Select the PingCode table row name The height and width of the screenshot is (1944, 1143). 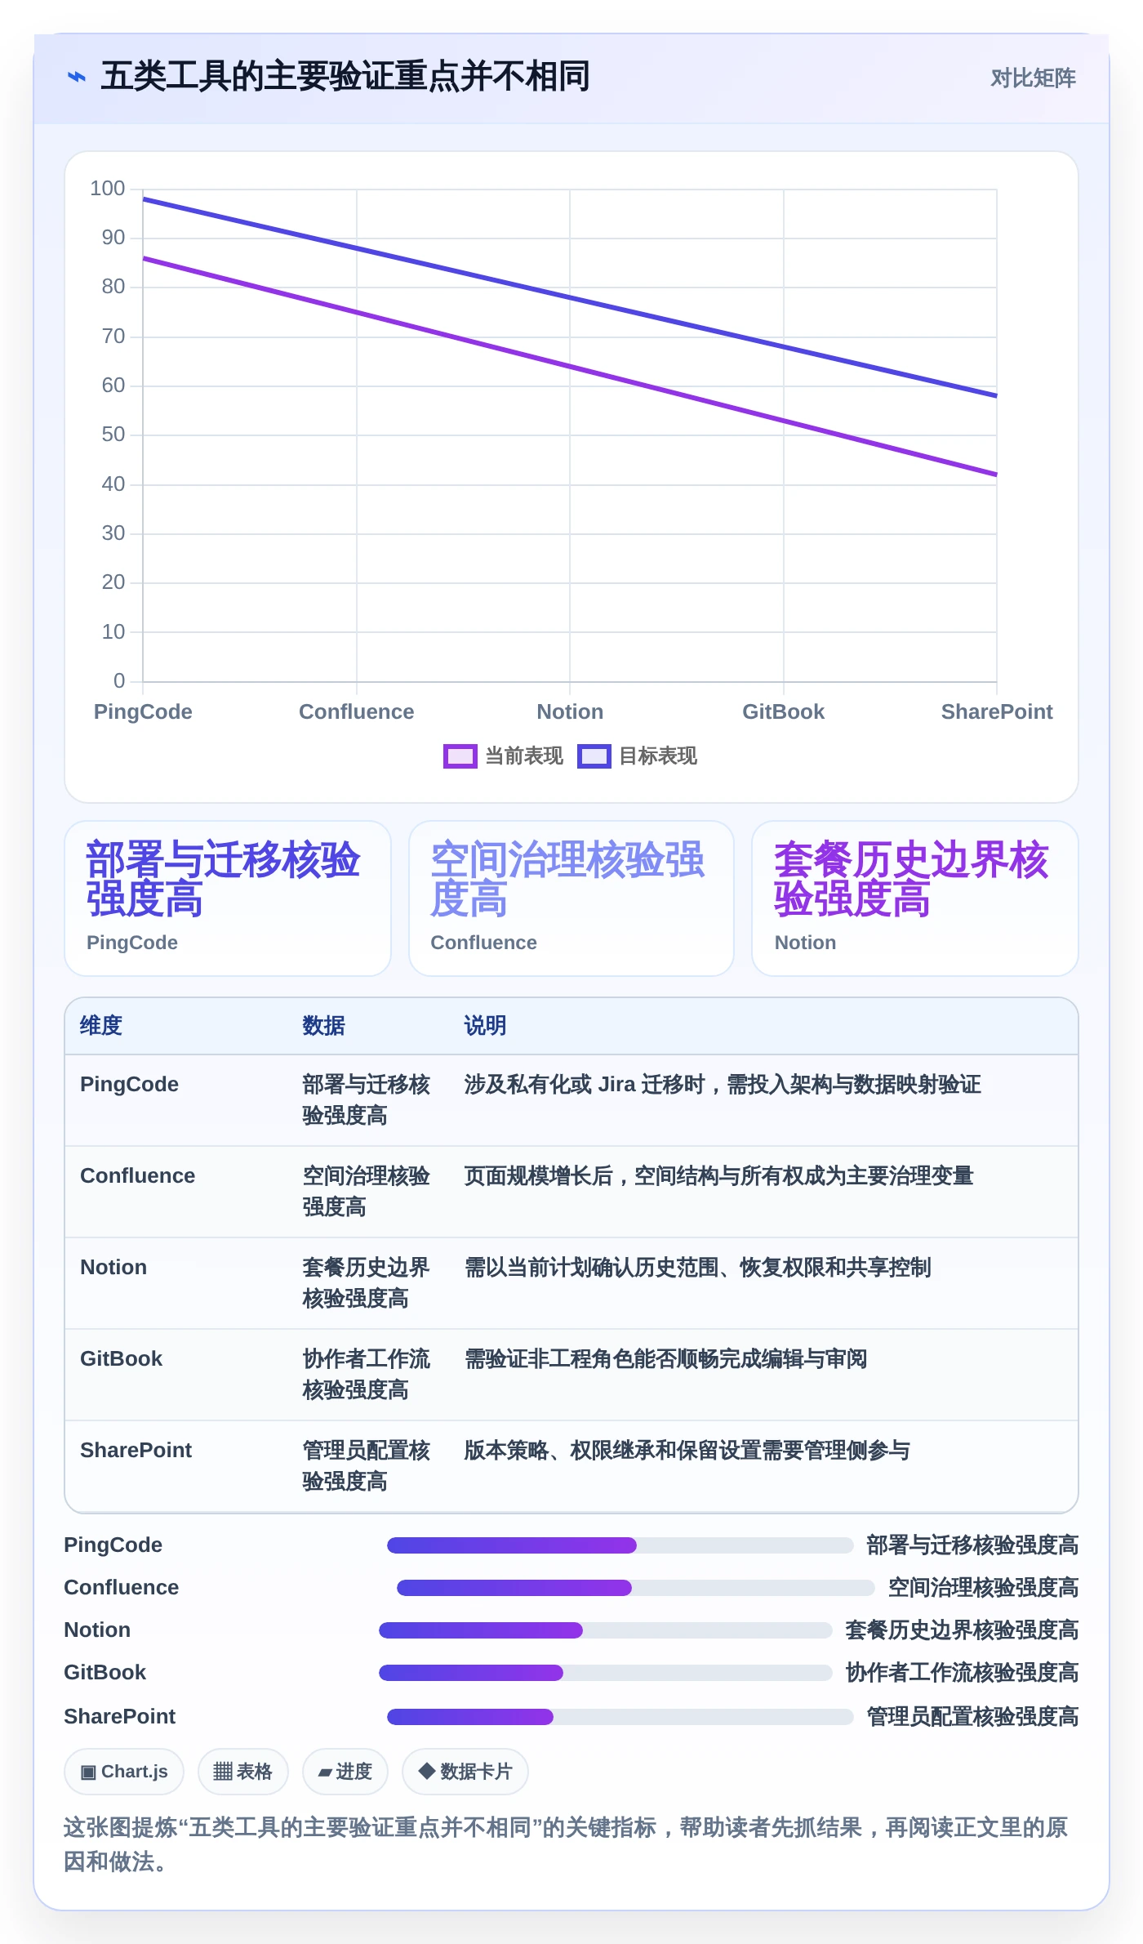click(x=129, y=1085)
